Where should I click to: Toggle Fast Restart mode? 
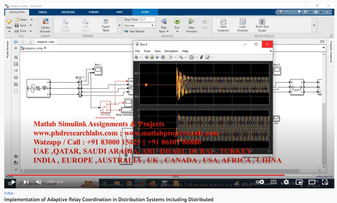tap(134, 31)
